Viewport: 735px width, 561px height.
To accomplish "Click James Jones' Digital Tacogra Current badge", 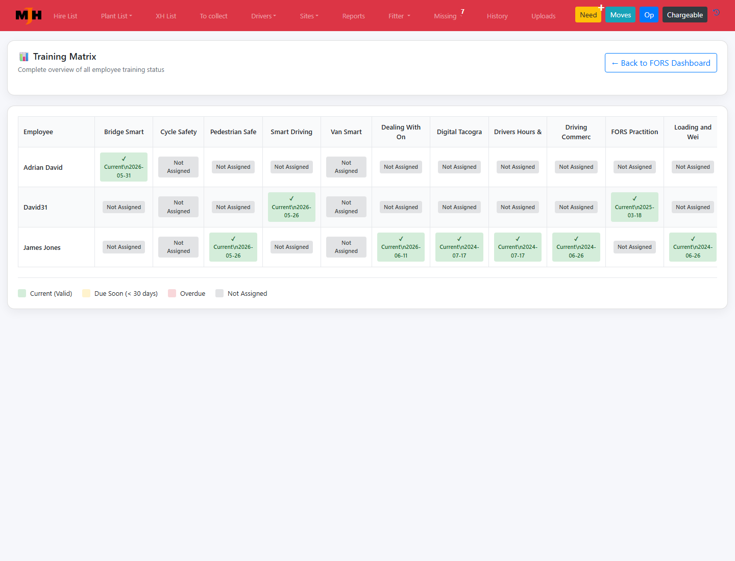I will coord(459,247).
